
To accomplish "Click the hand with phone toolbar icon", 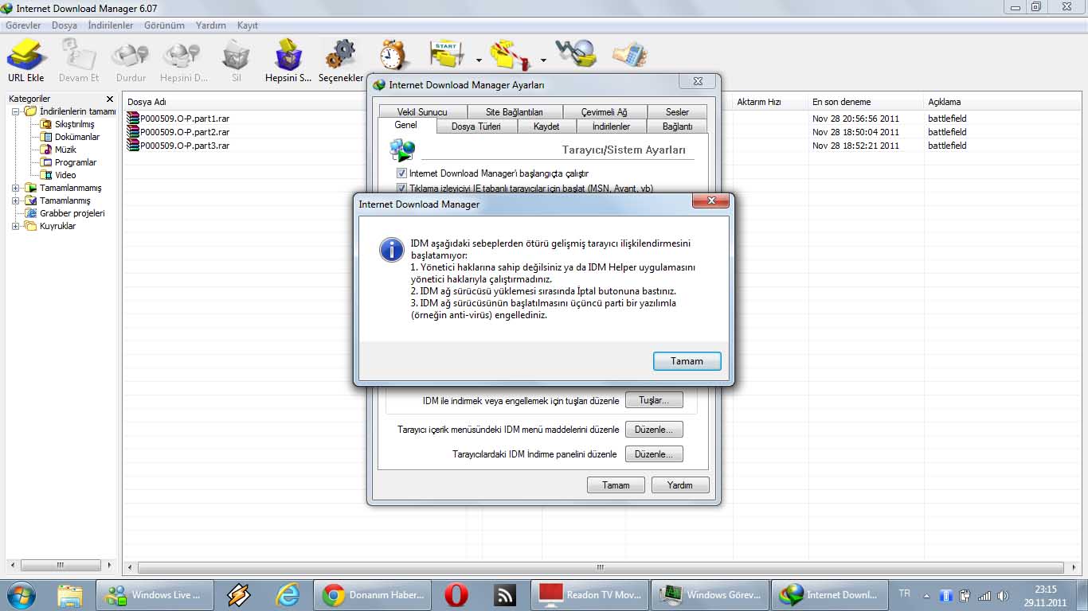I will 629,54.
